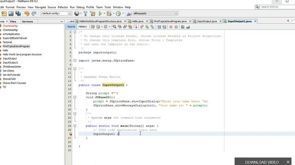
Task: Click the Next Bookmark editor icon
Action: 147,27
